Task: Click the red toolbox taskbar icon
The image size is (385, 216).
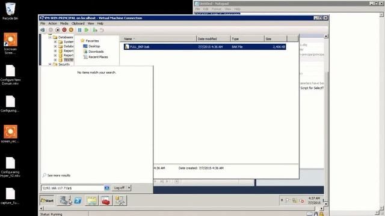Action: click(106, 200)
